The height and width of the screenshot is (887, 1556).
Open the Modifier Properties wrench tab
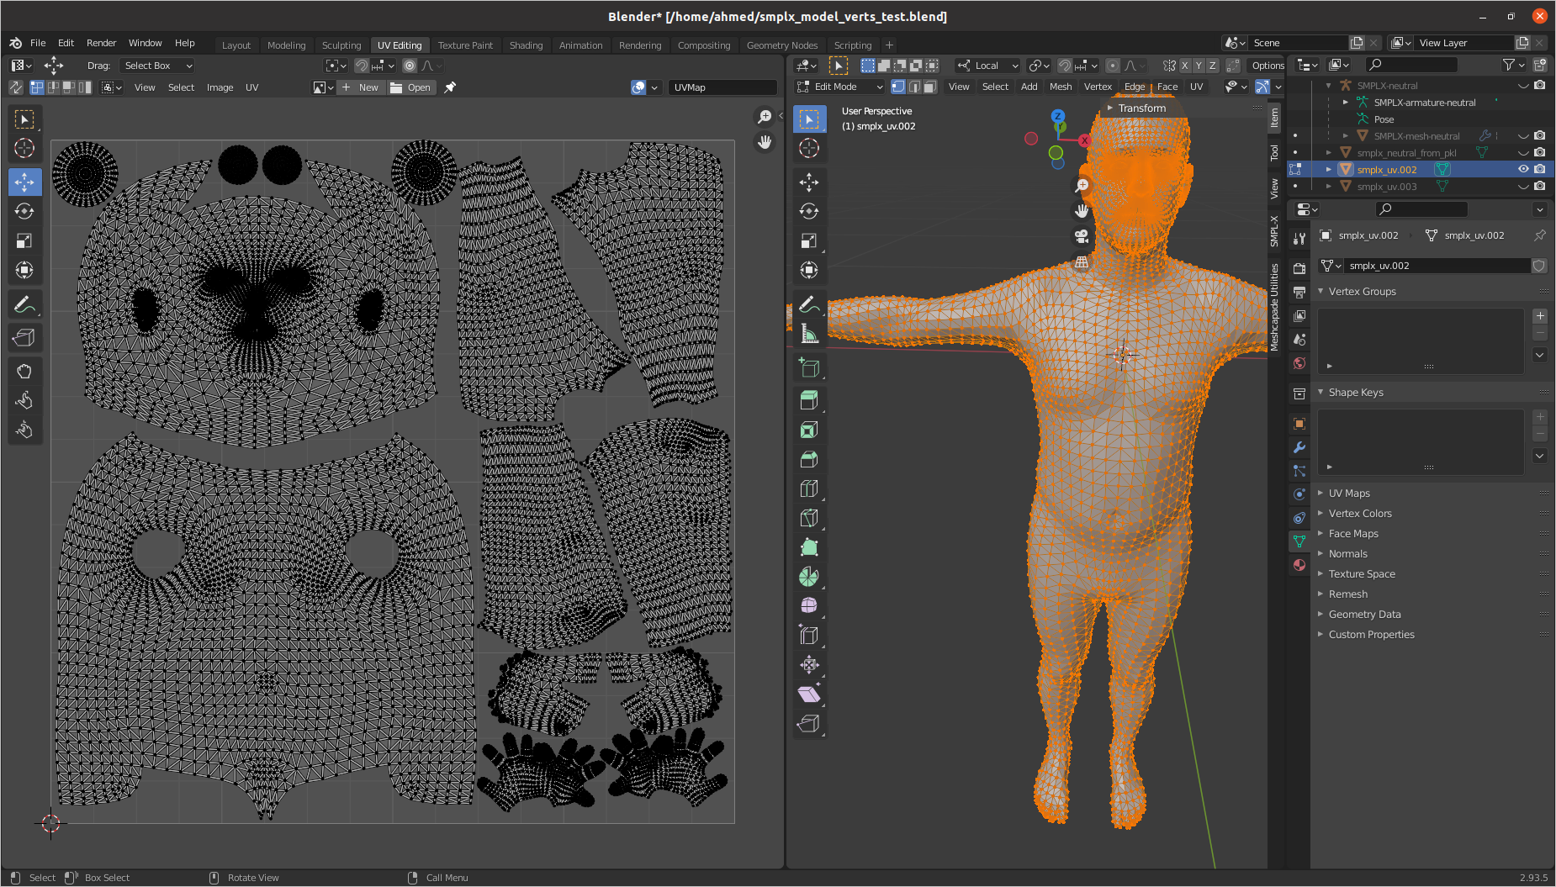pos(1299,446)
